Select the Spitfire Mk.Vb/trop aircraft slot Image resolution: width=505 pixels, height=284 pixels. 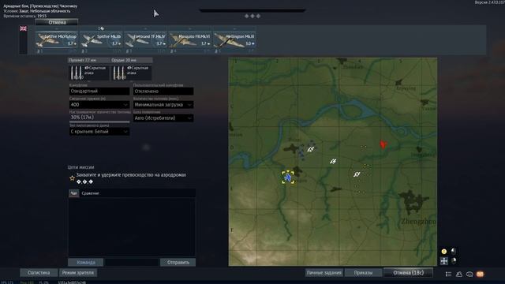[56, 40]
